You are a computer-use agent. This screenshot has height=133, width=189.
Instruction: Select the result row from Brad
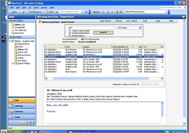click(104, 69)
